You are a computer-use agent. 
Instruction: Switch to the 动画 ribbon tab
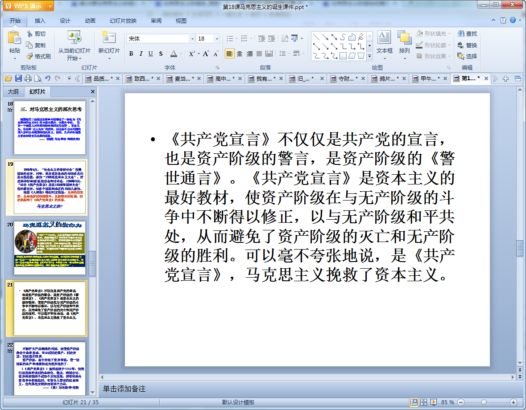(x=90, y=21)
